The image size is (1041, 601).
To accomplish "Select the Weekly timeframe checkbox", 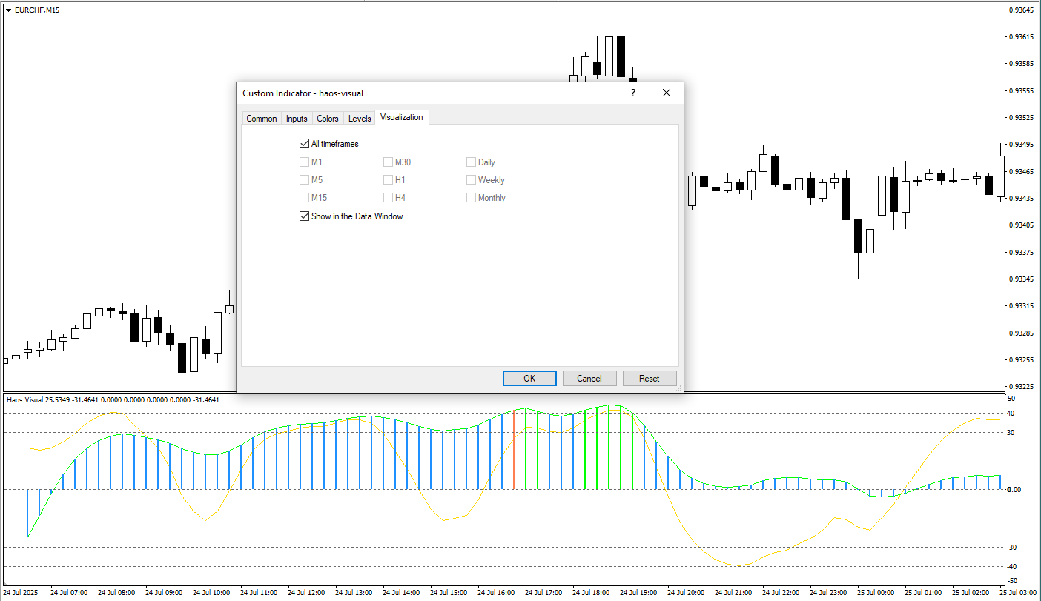I will pos(471,180).
